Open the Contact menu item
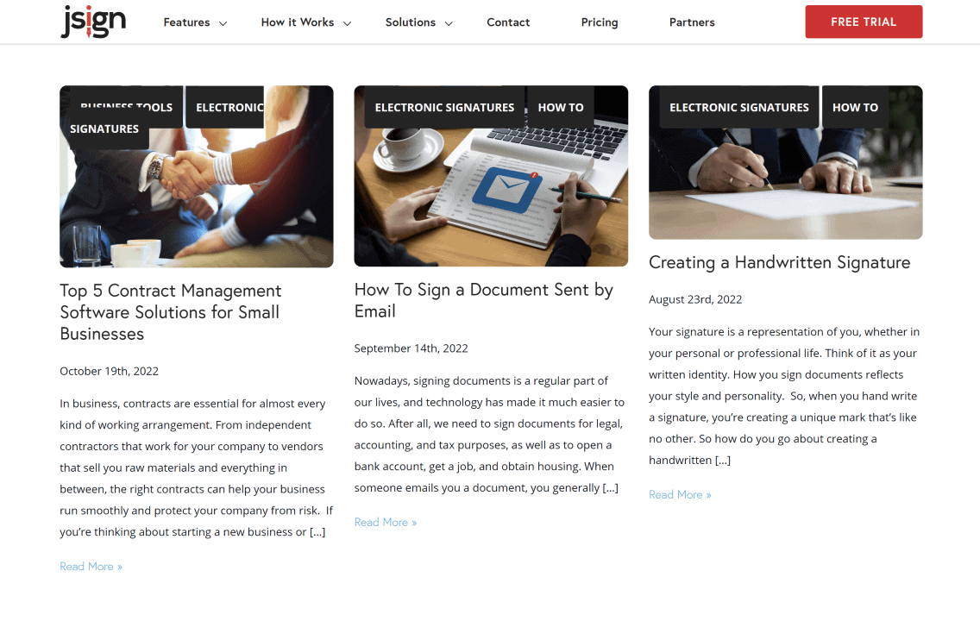980x621 pixels. click(508, 22)
